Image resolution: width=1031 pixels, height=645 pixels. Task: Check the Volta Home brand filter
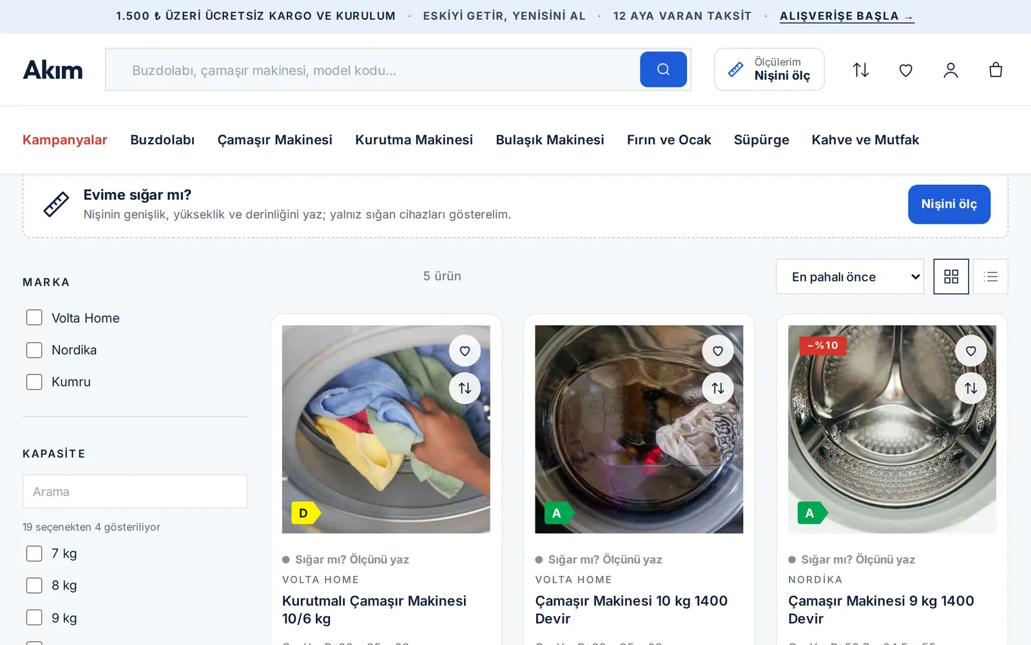coord(34,318)
